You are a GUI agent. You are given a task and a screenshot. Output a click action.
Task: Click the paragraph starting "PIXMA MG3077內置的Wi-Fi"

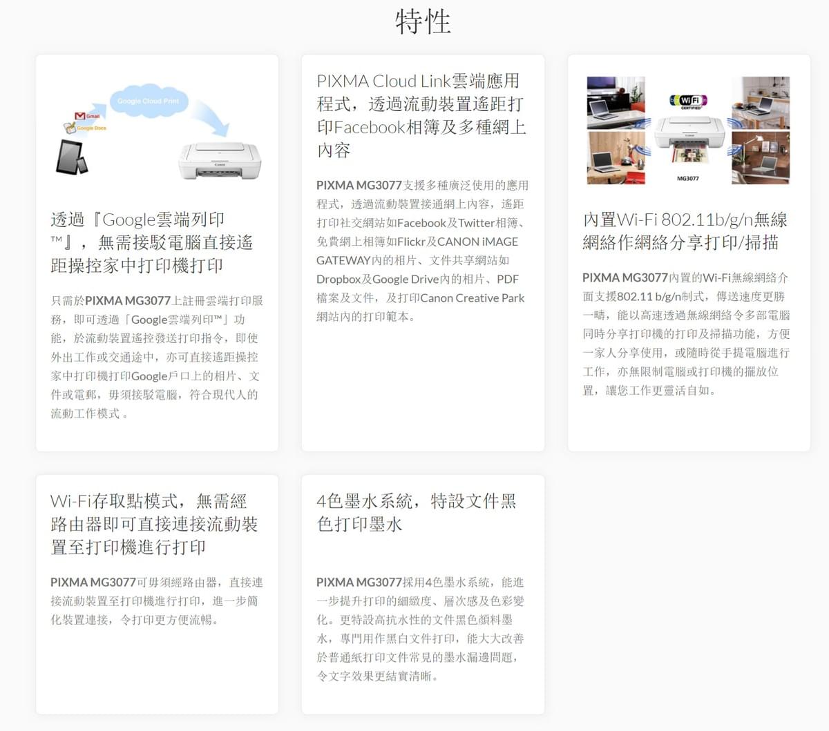pos(686,334)
